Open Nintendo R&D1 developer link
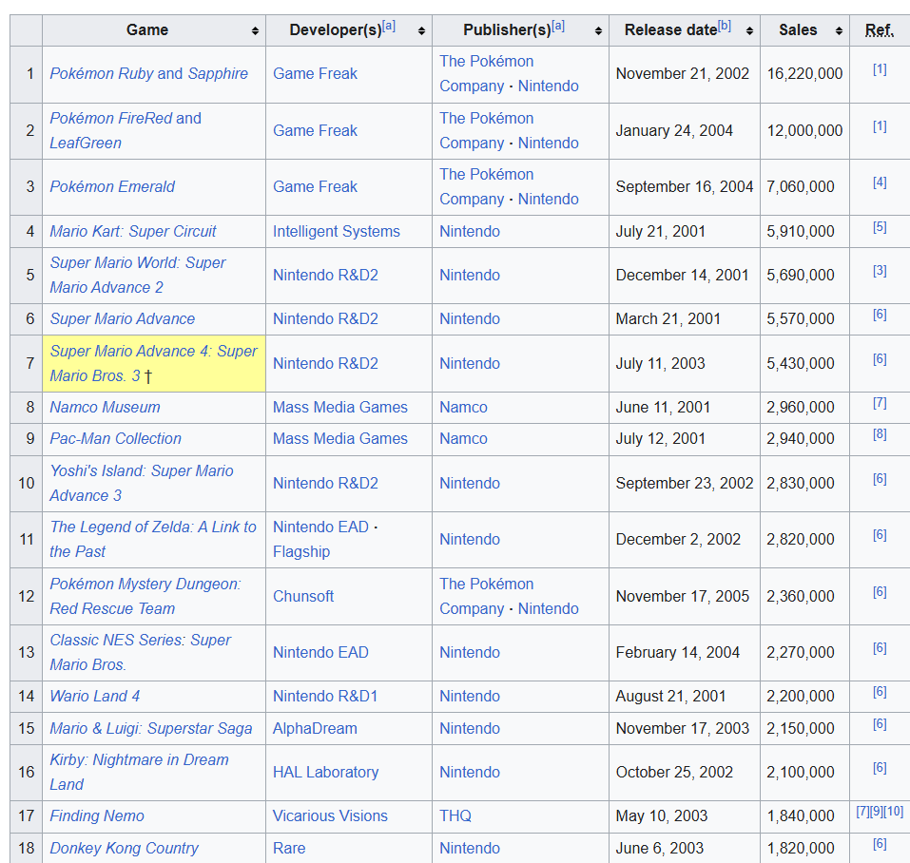The height and width of the screenshot is (863, 910). [325, 696]
